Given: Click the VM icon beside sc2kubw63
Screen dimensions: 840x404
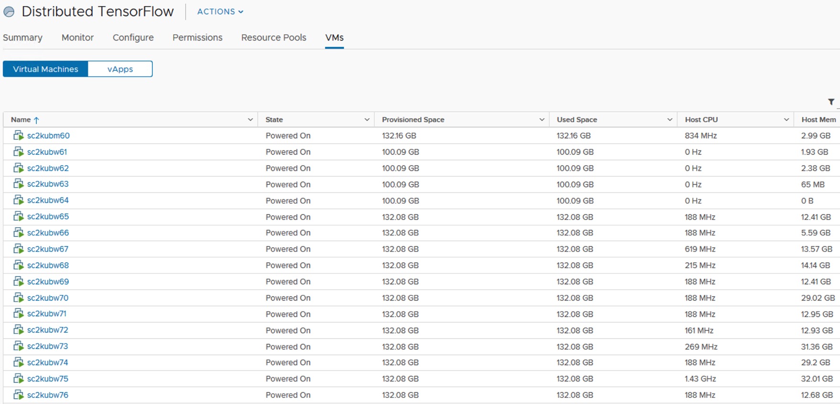Looking at the screenshot, I should (18, 184).
